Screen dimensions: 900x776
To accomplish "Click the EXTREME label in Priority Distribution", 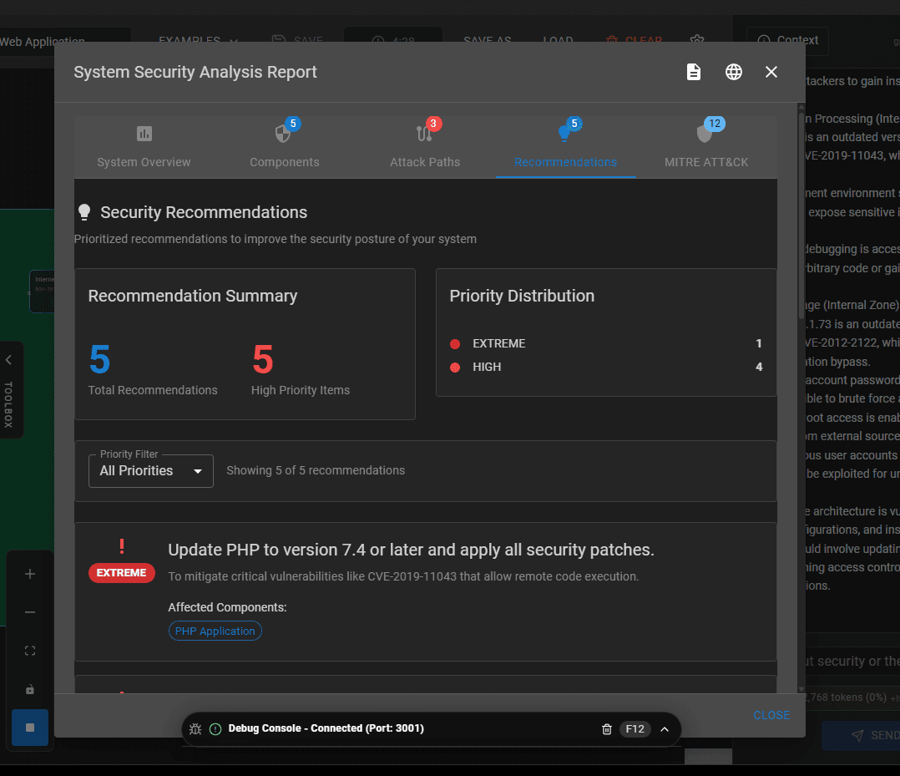I will pos(498,343).
